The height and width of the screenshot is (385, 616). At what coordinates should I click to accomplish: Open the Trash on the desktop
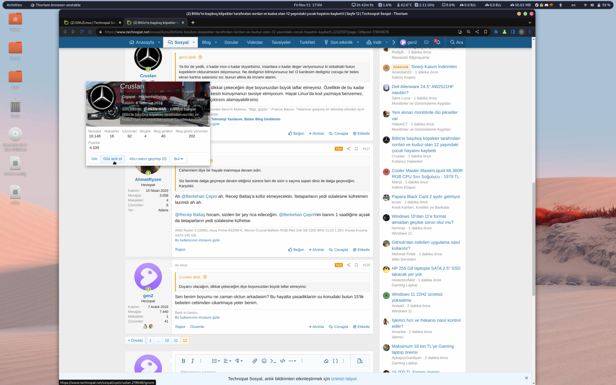click(x=15, y=108)
